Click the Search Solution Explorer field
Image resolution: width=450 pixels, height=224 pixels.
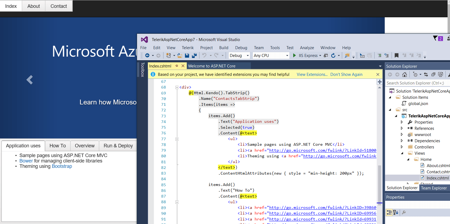point(418,83)
